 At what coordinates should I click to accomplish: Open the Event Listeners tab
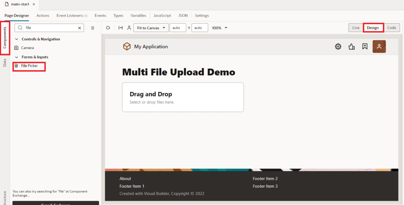tap(72, 15)
